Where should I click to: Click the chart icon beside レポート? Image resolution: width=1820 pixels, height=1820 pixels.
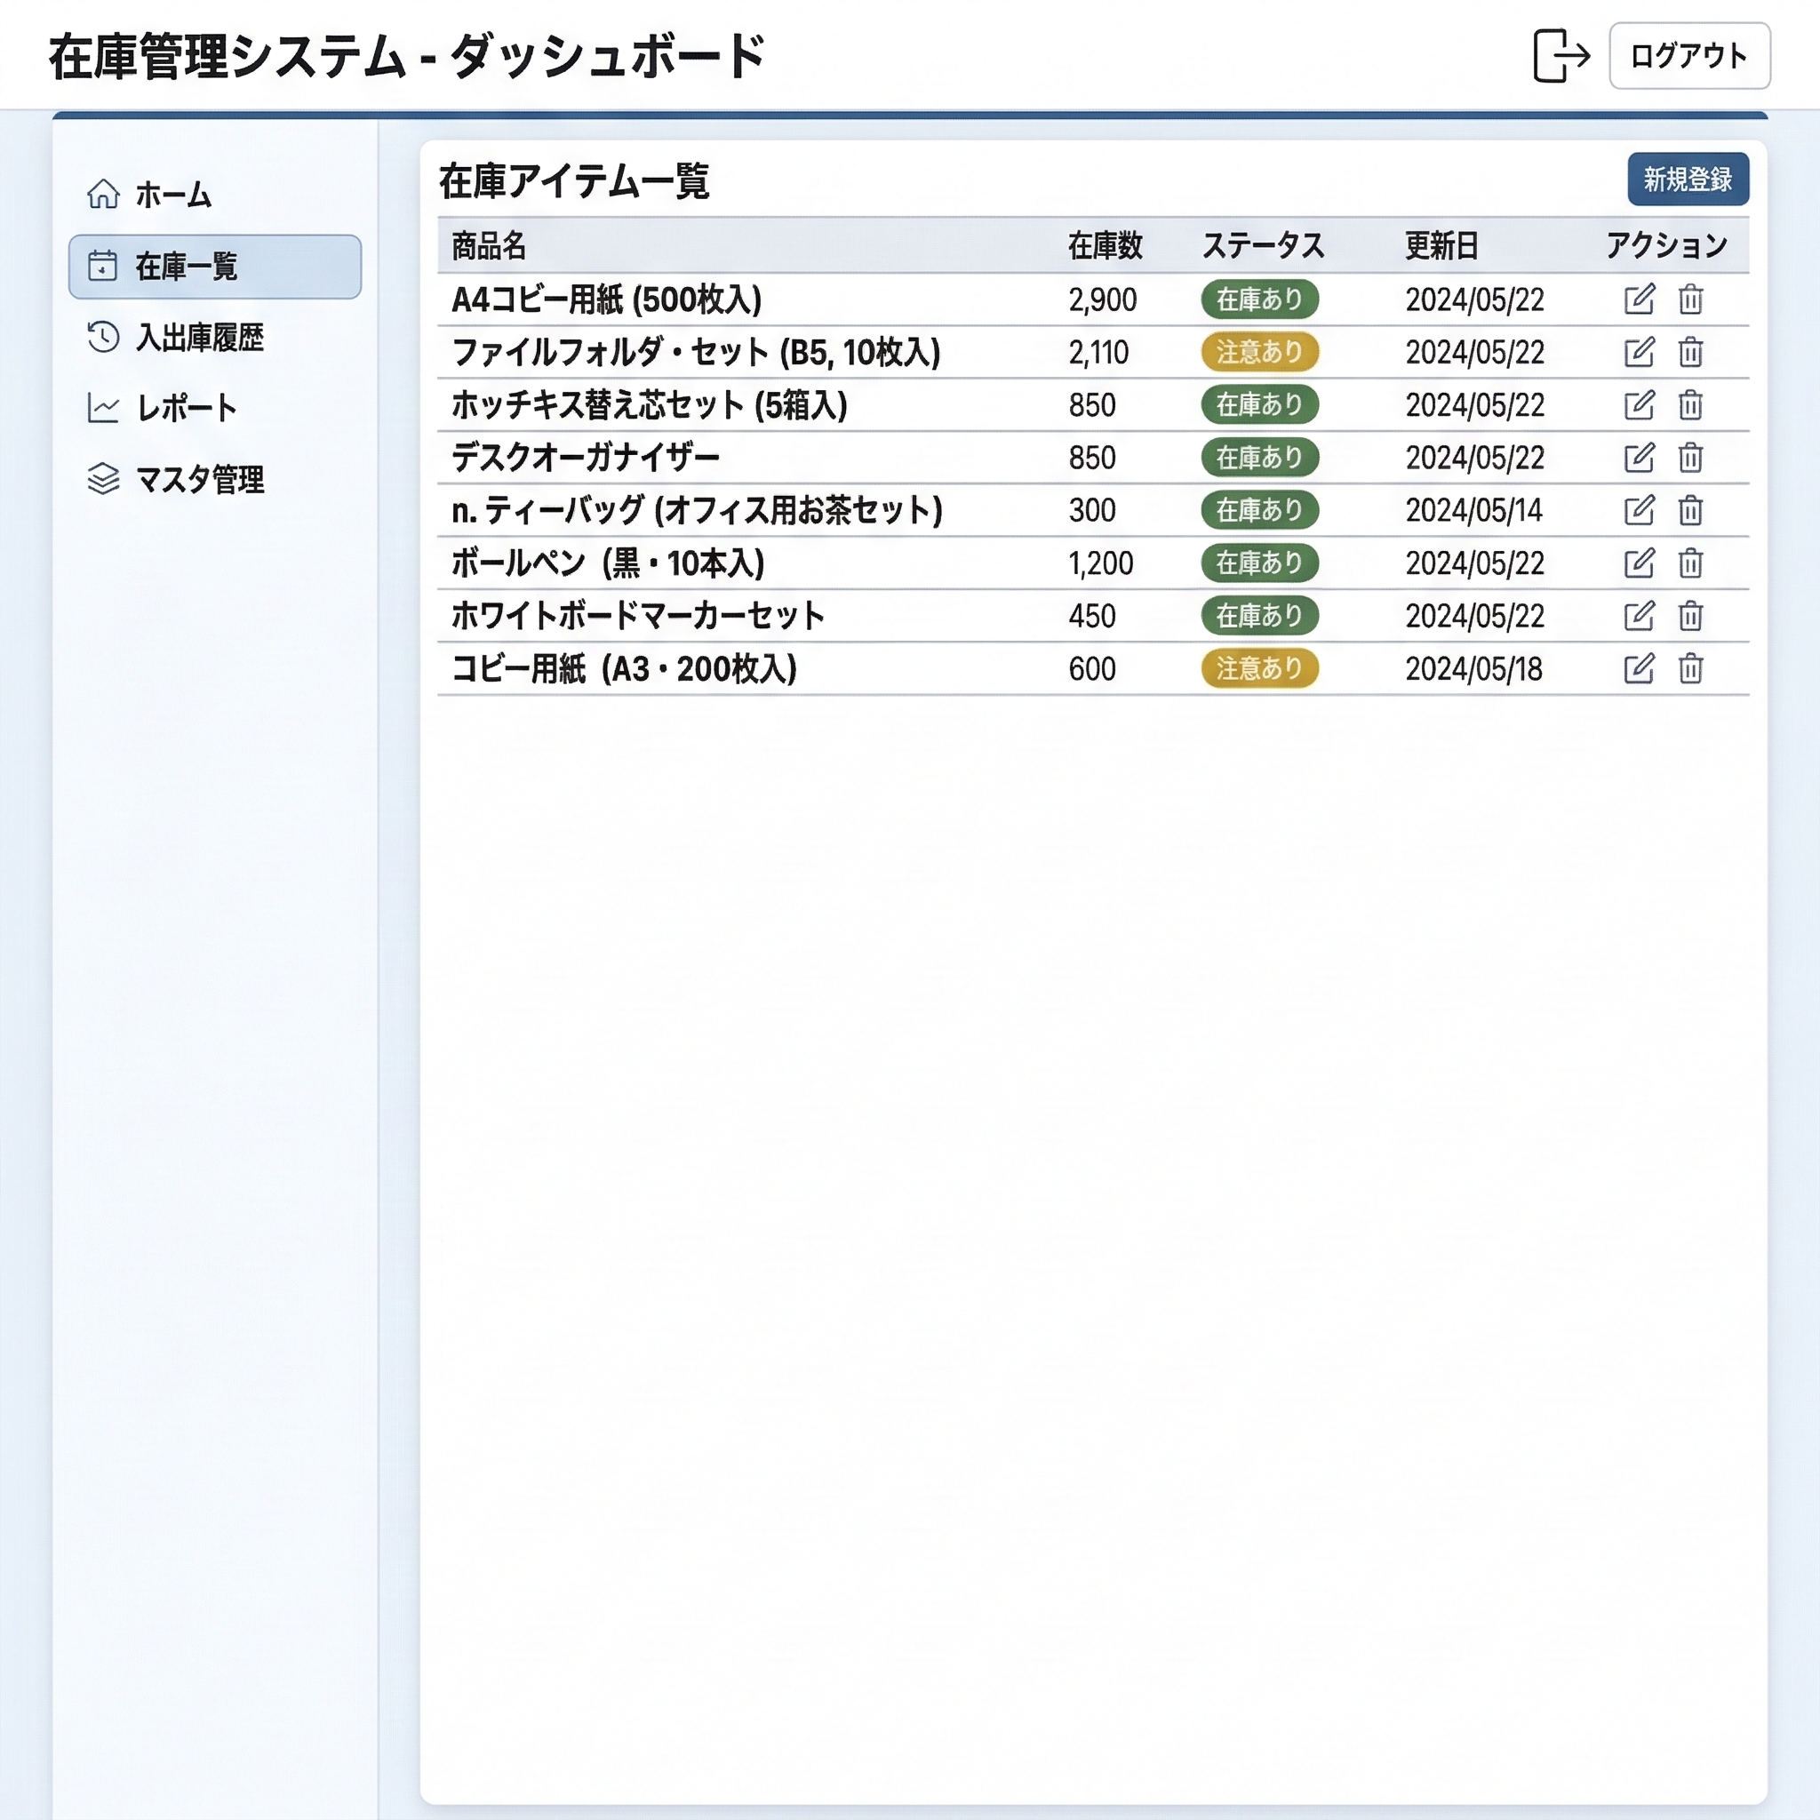(x=104, y=409)
